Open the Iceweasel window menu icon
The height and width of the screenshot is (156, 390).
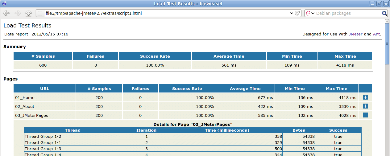click(3, 4)
